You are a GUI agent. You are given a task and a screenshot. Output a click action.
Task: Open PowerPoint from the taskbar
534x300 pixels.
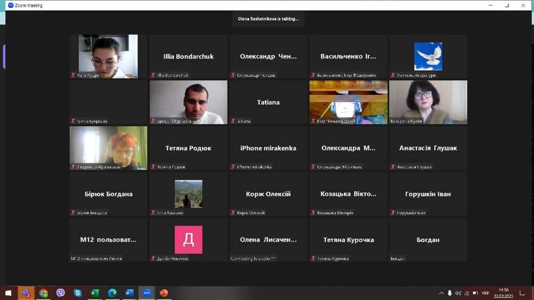[x=164, y=293]
